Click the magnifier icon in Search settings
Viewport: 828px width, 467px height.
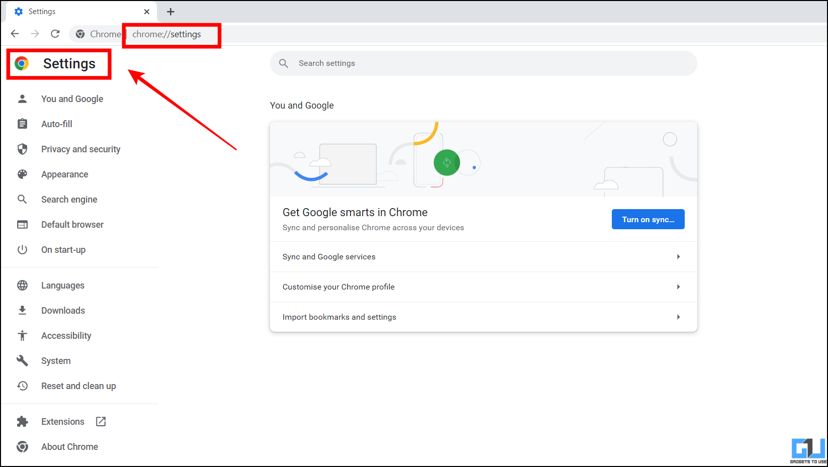[x=284, y=63]
